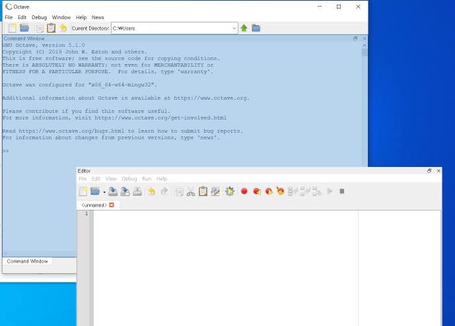The width and height of the screenshot is (455, 326).
Task: Click Undo arrow in Octave main toolbar
Action: coord(63,28)
